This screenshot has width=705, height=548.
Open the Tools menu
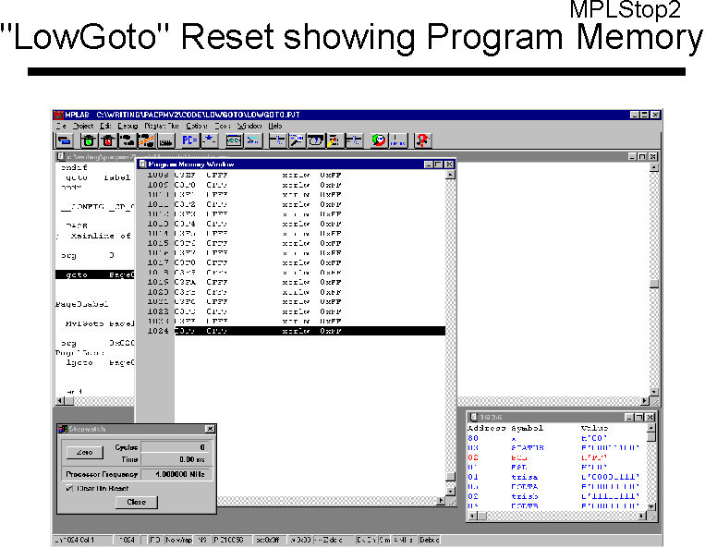pos(223,127)
